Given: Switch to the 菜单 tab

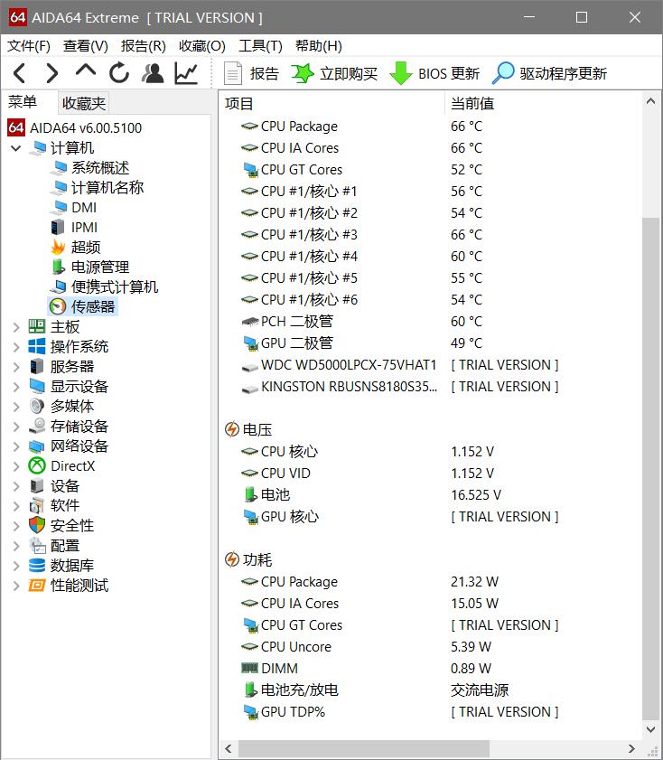Looking at the screenshot, I should click(x=23, y=102).
